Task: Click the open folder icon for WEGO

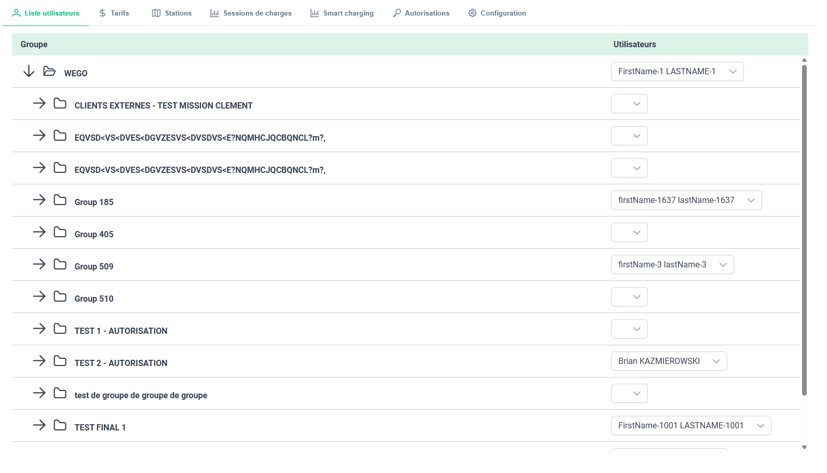Action: tap(49, 71)
